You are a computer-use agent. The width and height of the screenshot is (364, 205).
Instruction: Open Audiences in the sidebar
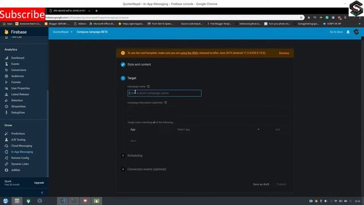[x=18, y=76]
